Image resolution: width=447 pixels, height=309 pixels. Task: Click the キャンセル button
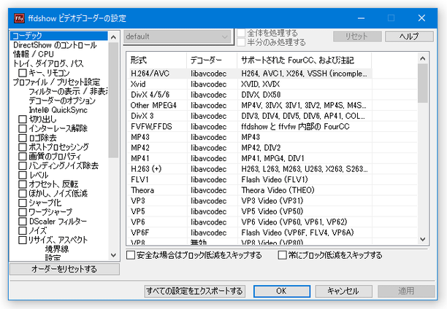click(x=343, y=291)
